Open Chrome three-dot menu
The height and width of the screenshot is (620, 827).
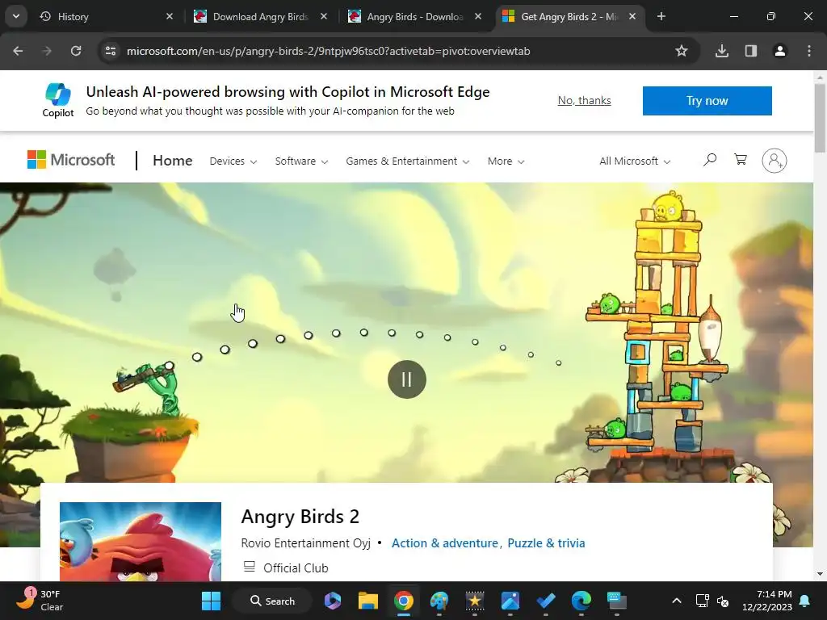(809, 51)
